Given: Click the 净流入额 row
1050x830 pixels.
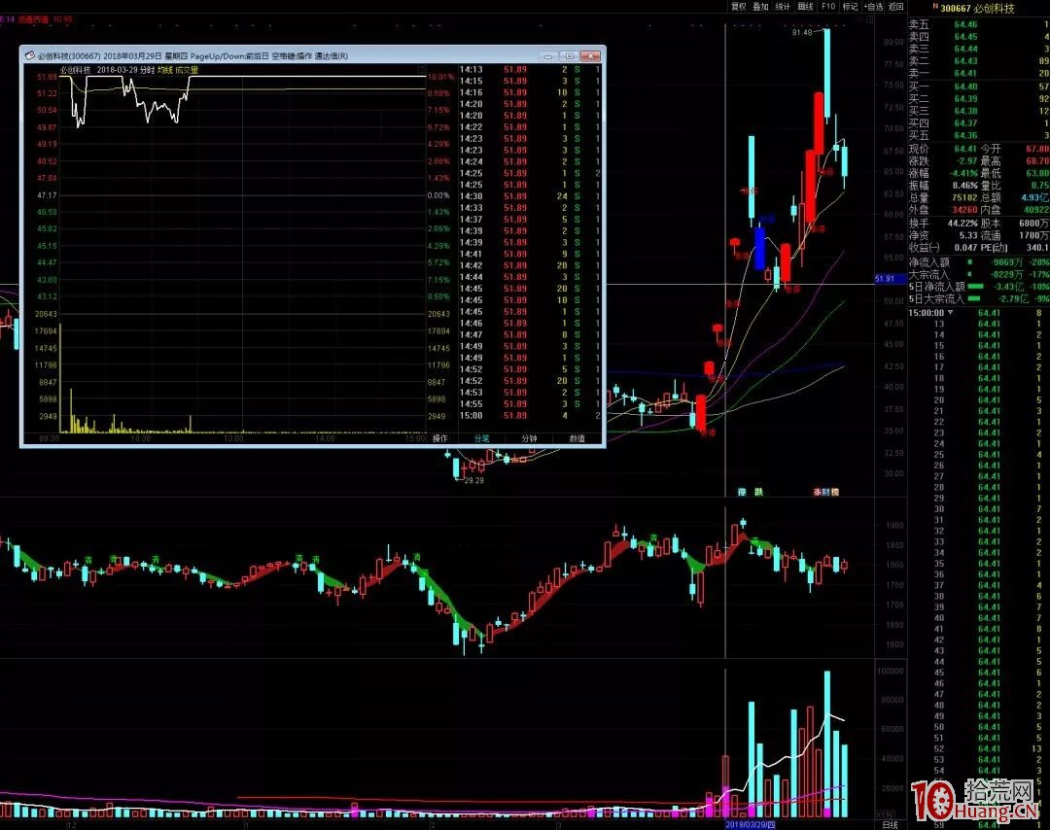Looking at the screenshot, I should coord(978,262).
